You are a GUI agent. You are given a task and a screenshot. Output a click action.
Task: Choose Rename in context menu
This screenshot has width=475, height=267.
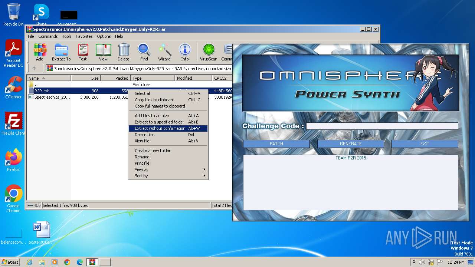[x=168, y=157]
